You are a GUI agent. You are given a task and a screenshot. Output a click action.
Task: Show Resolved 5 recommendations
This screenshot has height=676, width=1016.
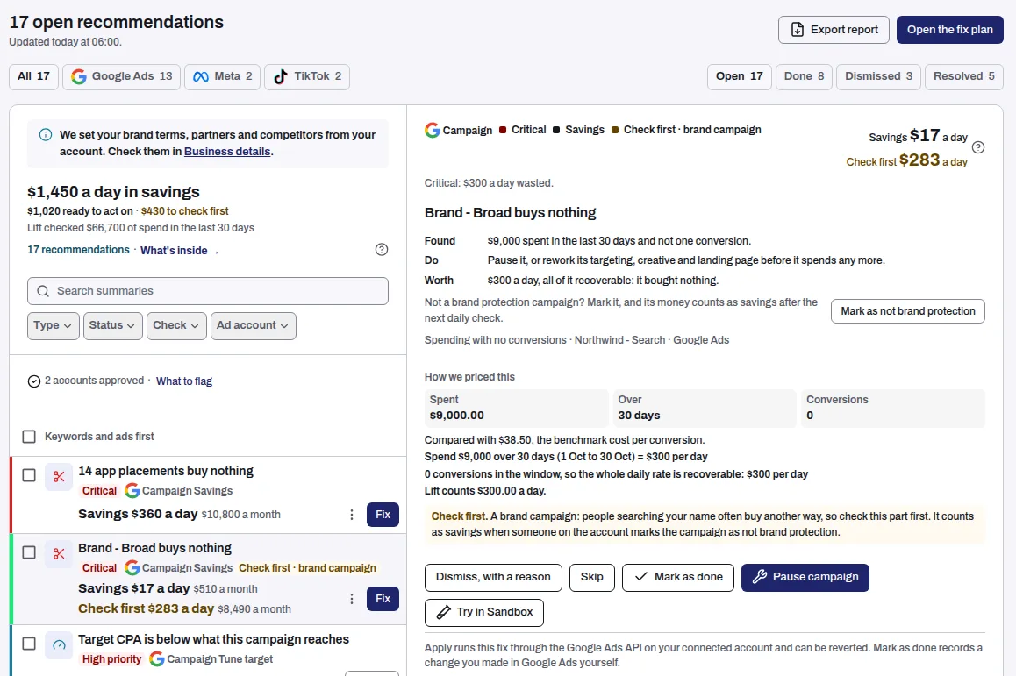click(964, 76)
